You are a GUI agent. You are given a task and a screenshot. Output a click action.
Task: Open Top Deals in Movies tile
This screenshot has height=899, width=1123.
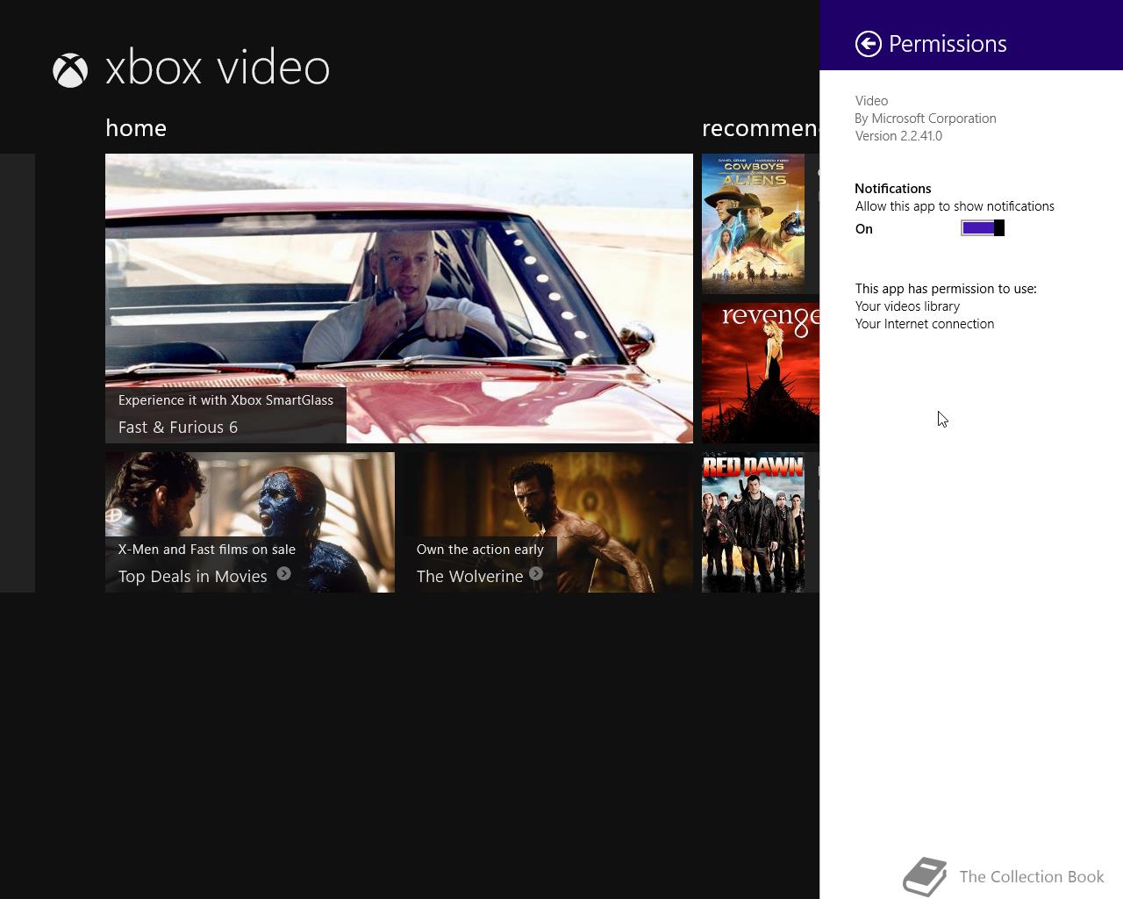click(x=250, y=522)
